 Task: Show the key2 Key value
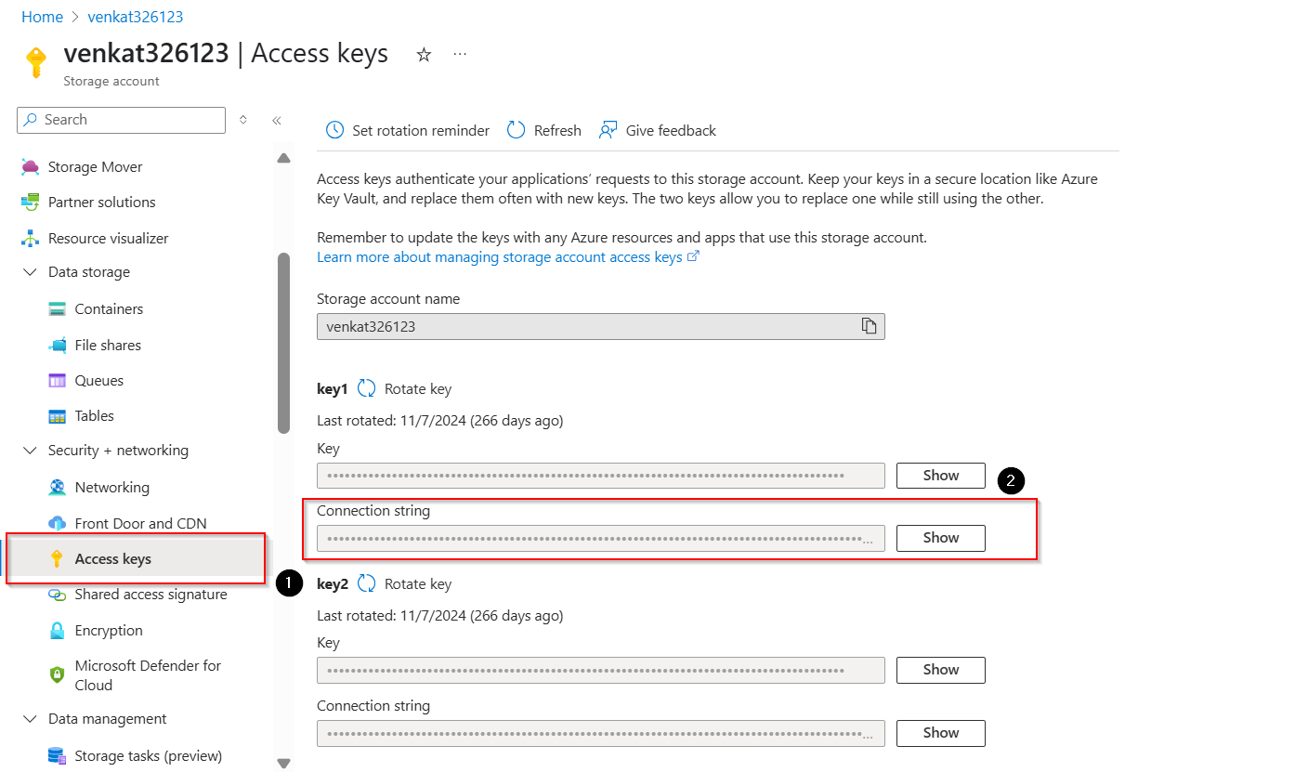[x=940, y=670]
